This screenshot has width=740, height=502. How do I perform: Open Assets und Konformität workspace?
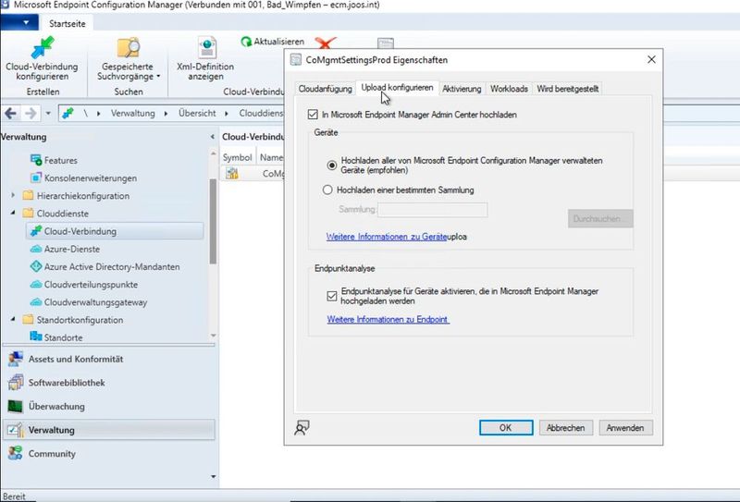pyautogui.click(x=108, y=359)
